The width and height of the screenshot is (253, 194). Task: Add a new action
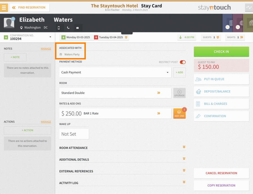[28, 130]
